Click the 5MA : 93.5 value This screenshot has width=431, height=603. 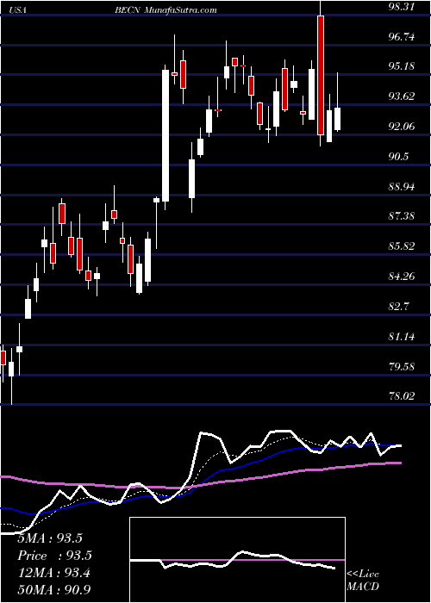point(50,538)
